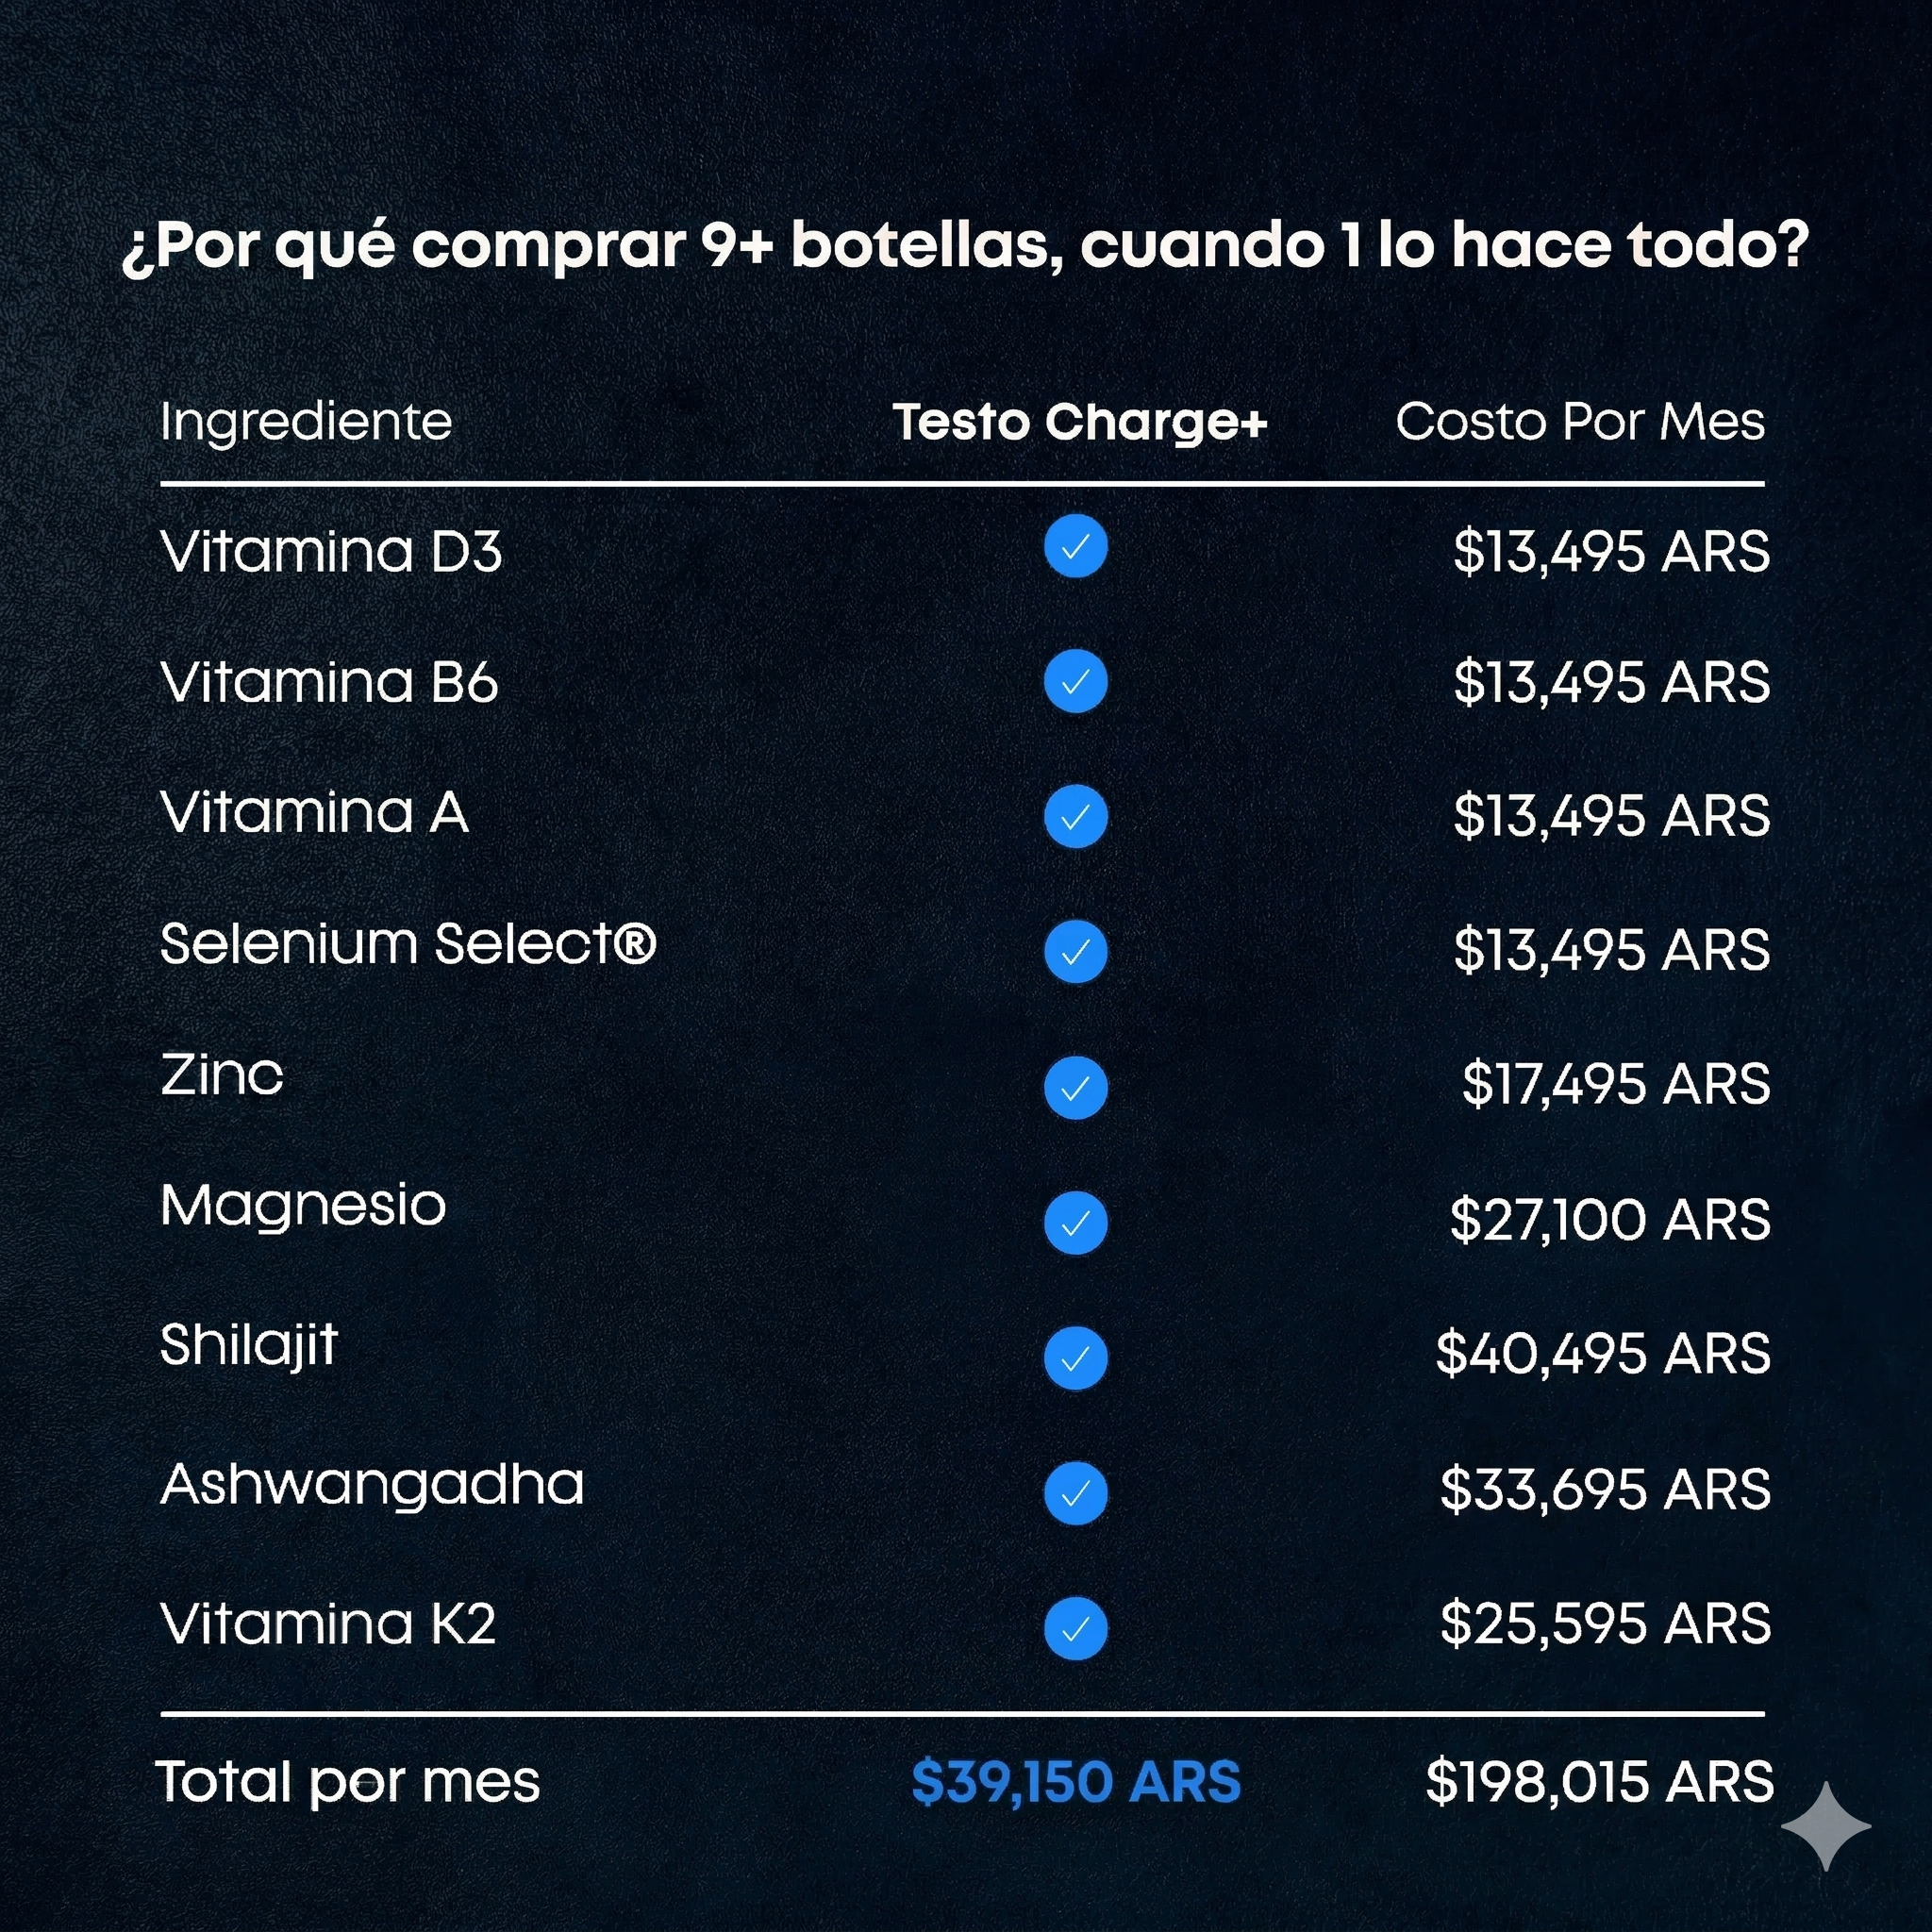Click the $27,100 ARS Magnesio cost
Screen dimensions: 1932x1932
coord(1609,1220)
